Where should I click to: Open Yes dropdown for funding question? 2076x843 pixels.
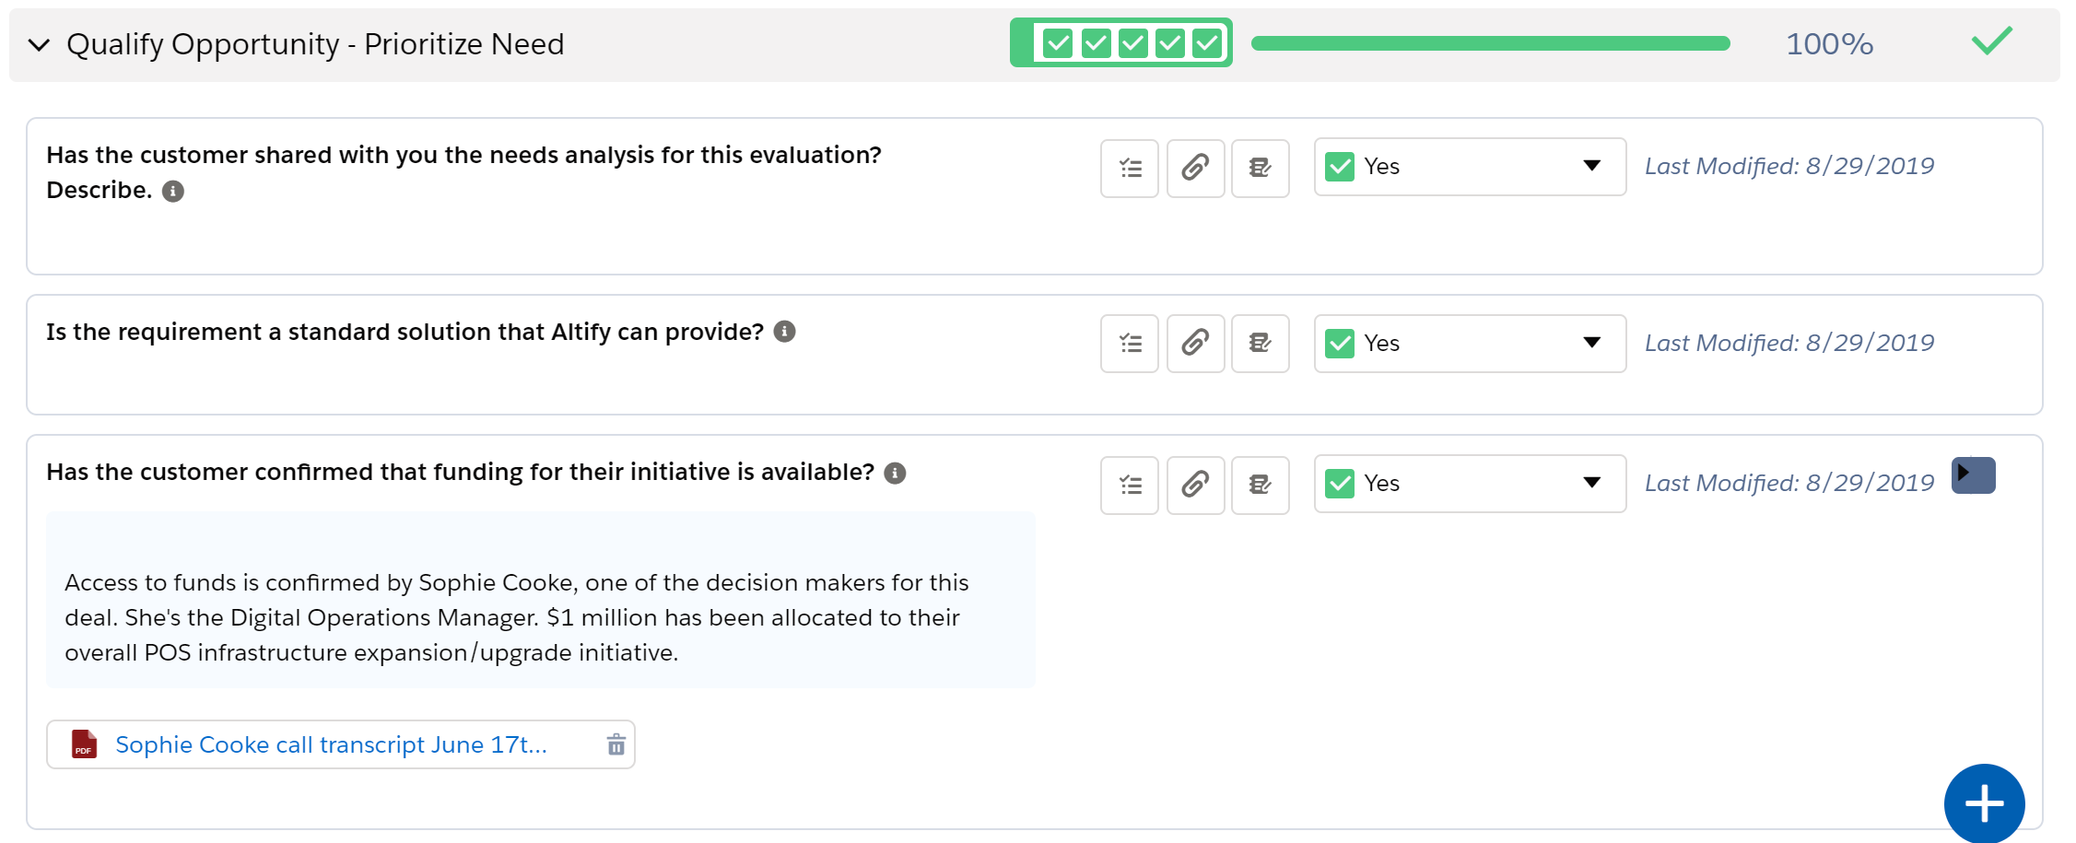(1471, 484)
